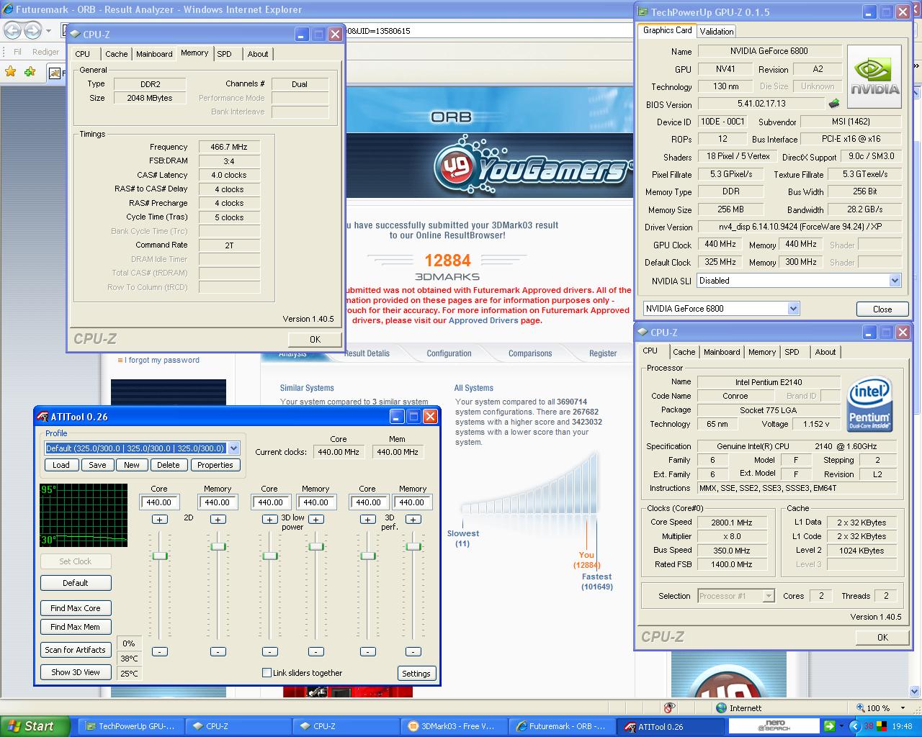Image resolution: width=922 pixels, height=737 pixels.
Task: Increase 2D Core clock with plus button
Action: (x=159, y=519)
